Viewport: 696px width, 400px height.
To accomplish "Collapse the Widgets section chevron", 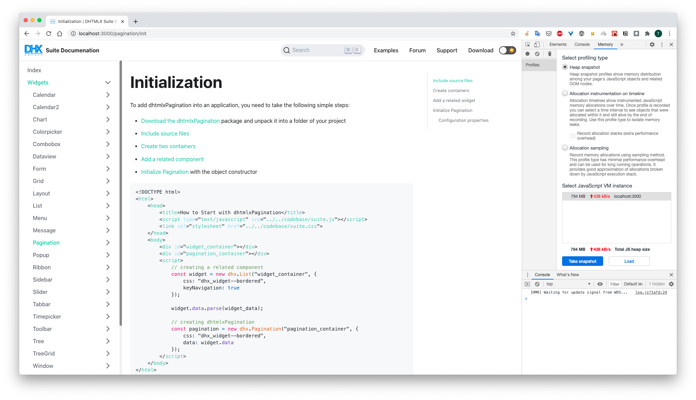I will click(108, 82).
